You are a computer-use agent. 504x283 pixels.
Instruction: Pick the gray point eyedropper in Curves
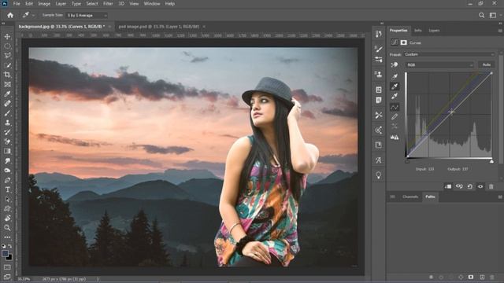point(395,86)
